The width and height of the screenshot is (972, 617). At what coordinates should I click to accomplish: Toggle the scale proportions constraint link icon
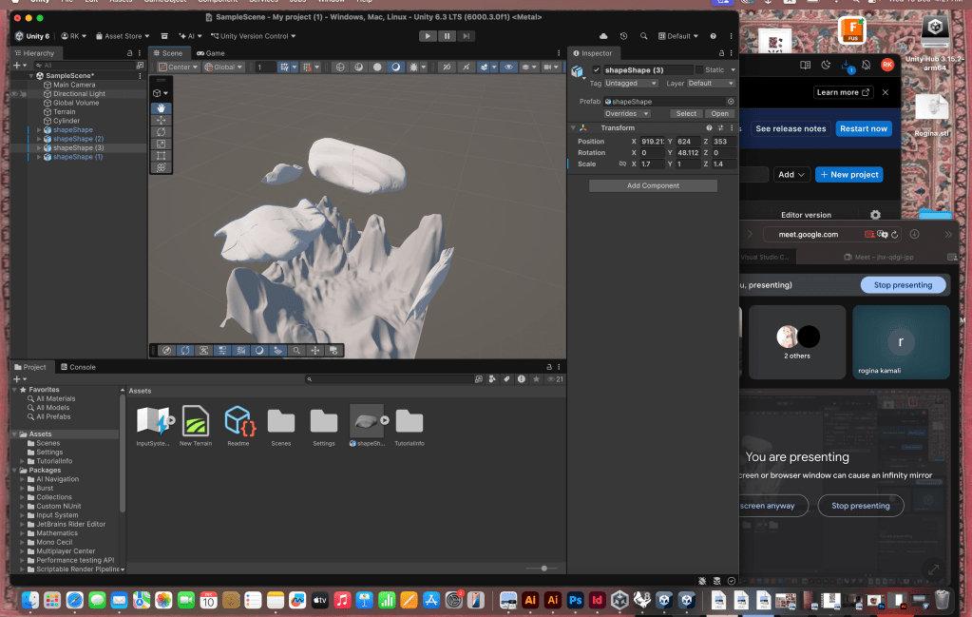coord(622,164)
